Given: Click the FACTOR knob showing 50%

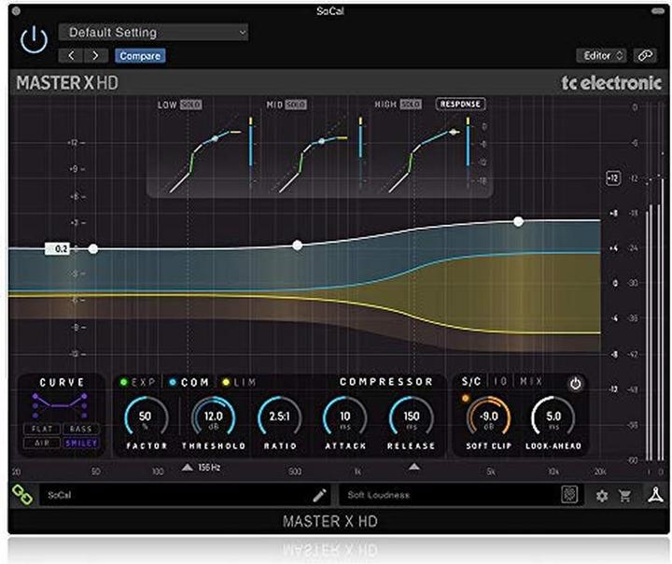Looking at the screenshot, I should coord(146,418).
